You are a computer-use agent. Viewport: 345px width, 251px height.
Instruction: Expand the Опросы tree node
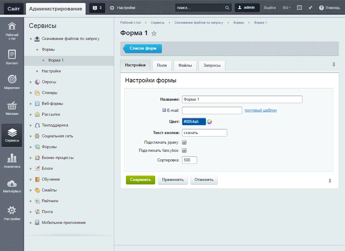[31, 82]
